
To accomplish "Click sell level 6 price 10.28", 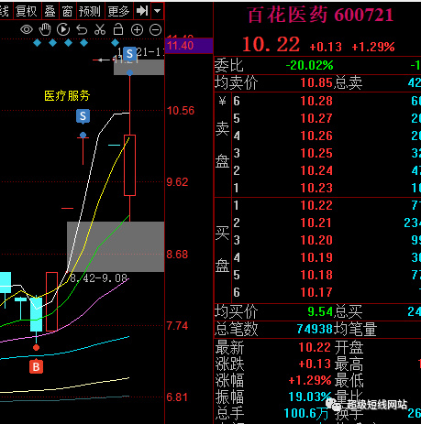I will click(x=316, y=101).
